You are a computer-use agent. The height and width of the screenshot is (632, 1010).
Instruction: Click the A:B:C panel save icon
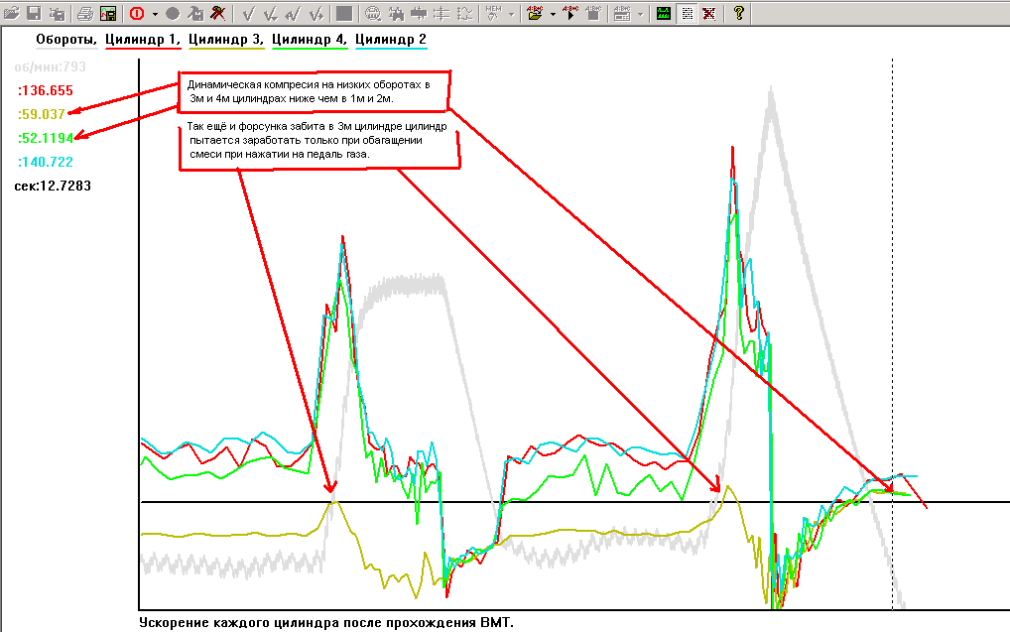[622, 13]
